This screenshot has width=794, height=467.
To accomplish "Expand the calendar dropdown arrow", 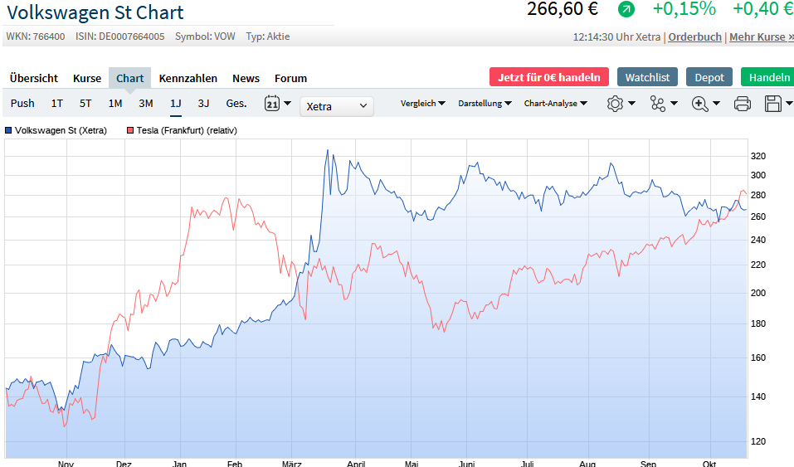I will coord(288,103).
